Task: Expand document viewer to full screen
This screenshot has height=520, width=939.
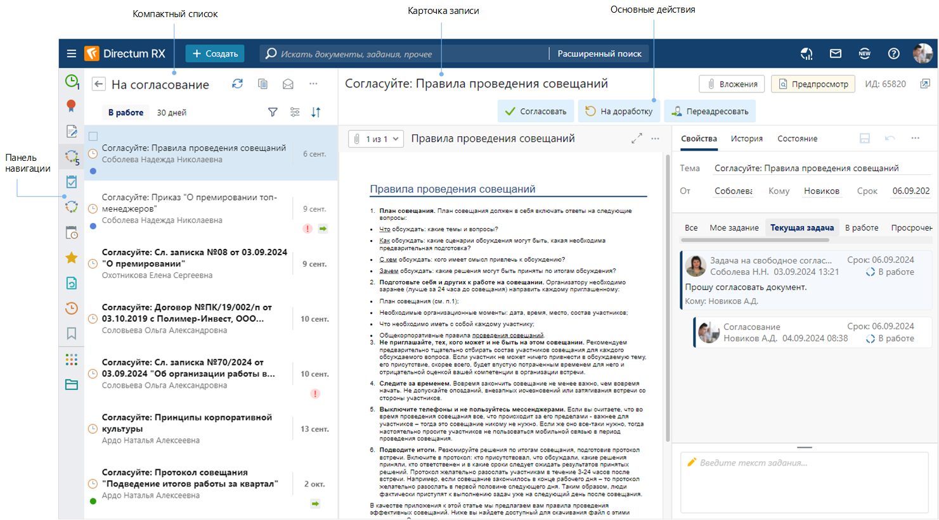Action: (x=637, y=139)
